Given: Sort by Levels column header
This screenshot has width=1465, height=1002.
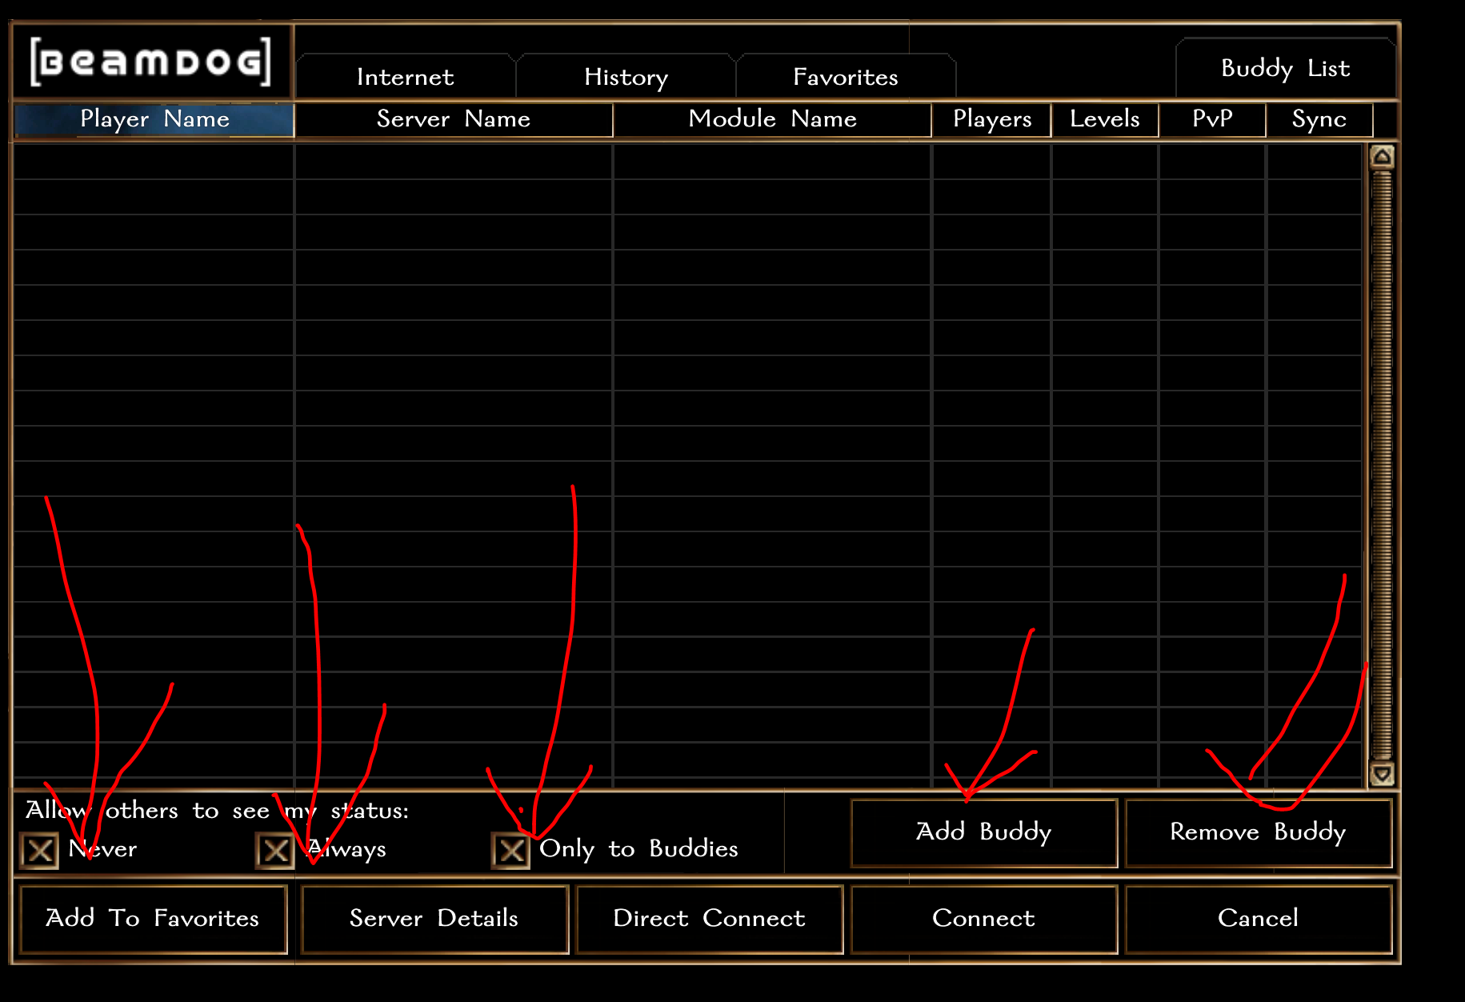Looking at the screenshot, I should [x=1105, y=119].
